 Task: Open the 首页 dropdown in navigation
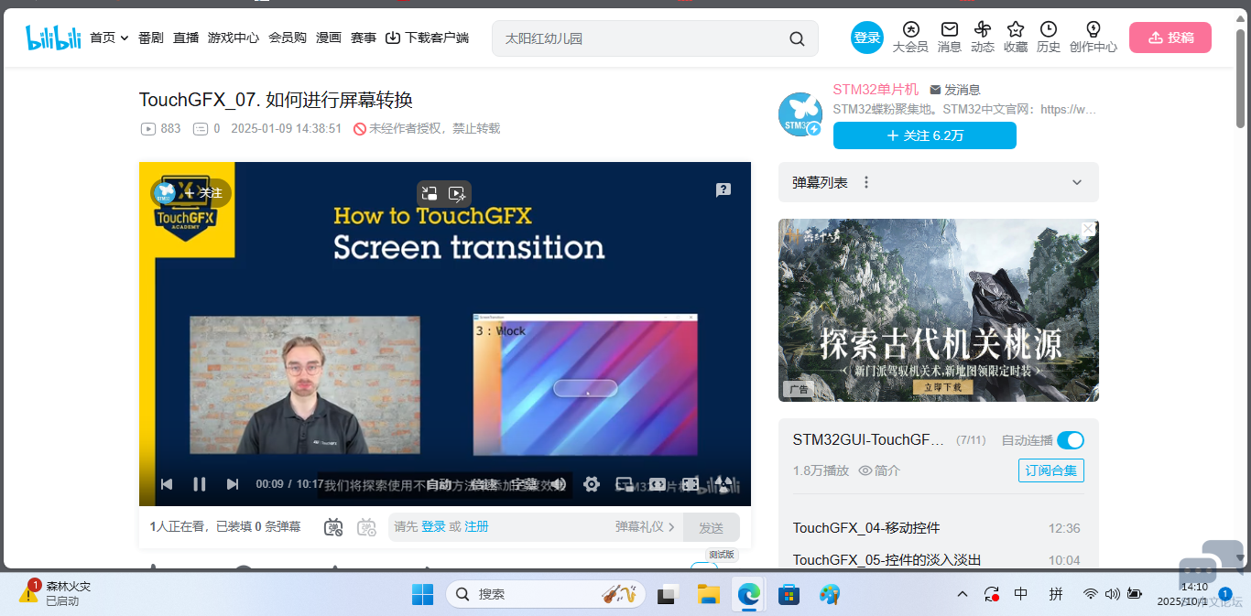tap(109, 38)
